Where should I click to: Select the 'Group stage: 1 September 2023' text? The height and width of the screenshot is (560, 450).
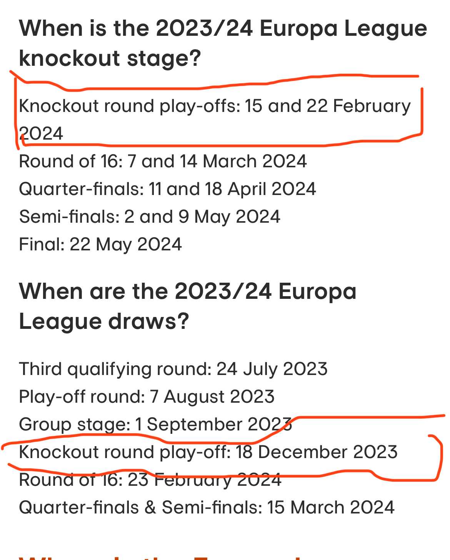(155, 424)
